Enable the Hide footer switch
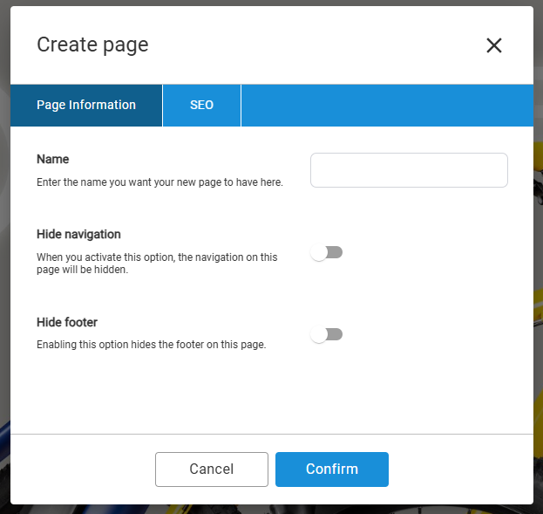Viewport: 543px width, 514px height. click(x=326, y=334)
